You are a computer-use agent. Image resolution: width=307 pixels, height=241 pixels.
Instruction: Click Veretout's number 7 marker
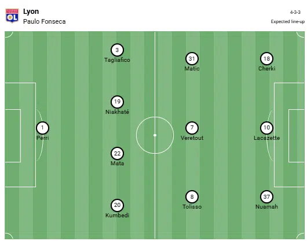pyautogui.click(x=192, y=128)
